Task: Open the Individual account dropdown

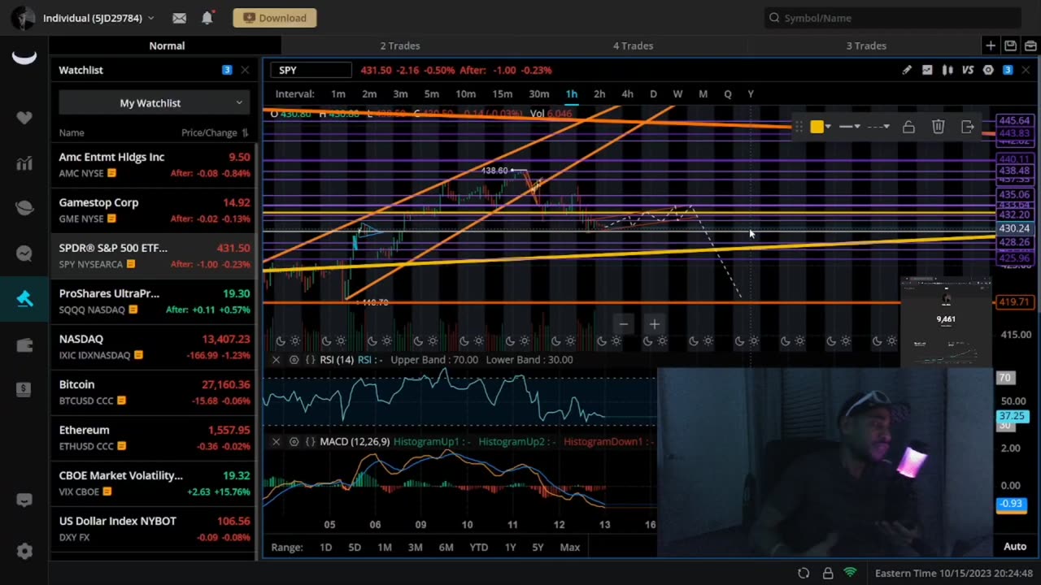Action: (98, 18)
